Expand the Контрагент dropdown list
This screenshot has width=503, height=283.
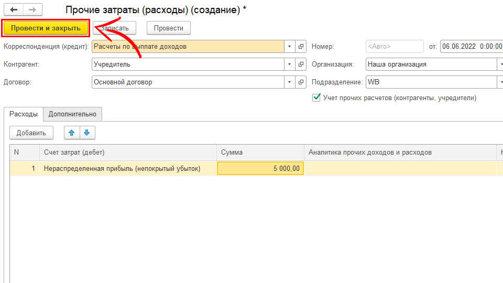click(290, 64)
